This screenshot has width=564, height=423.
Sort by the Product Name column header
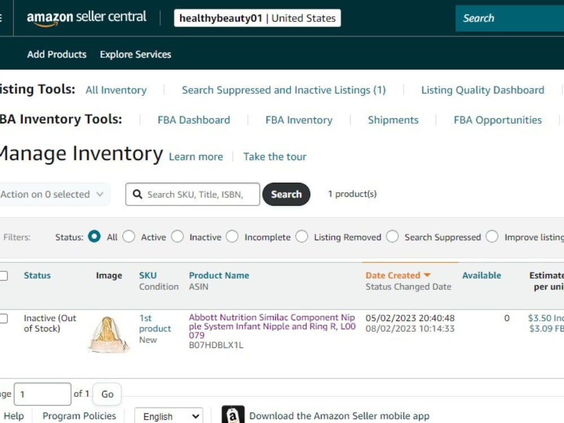click(219, 276)
